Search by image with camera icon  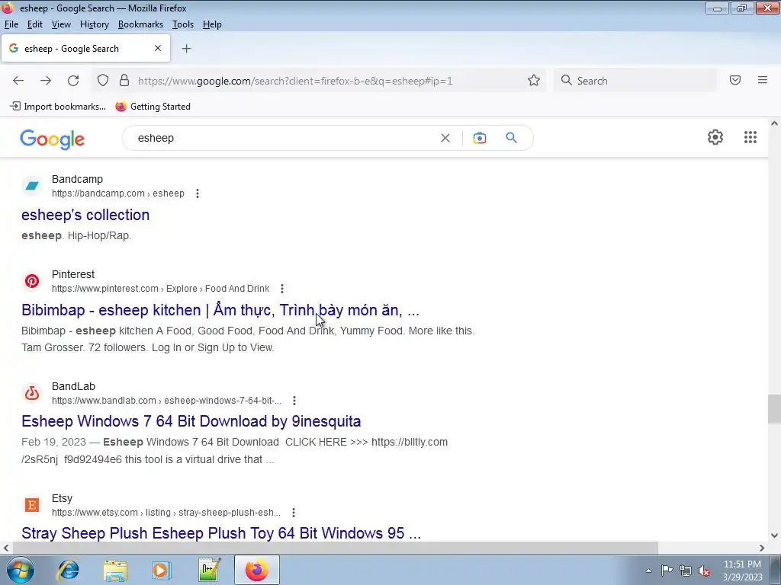pos(480,138)
